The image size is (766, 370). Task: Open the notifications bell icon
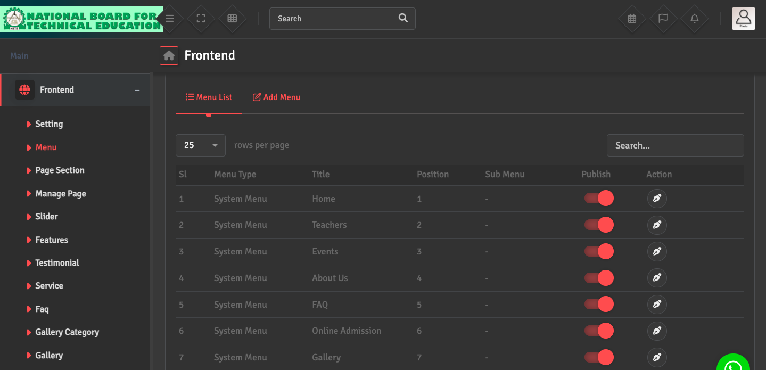(695, 19)
